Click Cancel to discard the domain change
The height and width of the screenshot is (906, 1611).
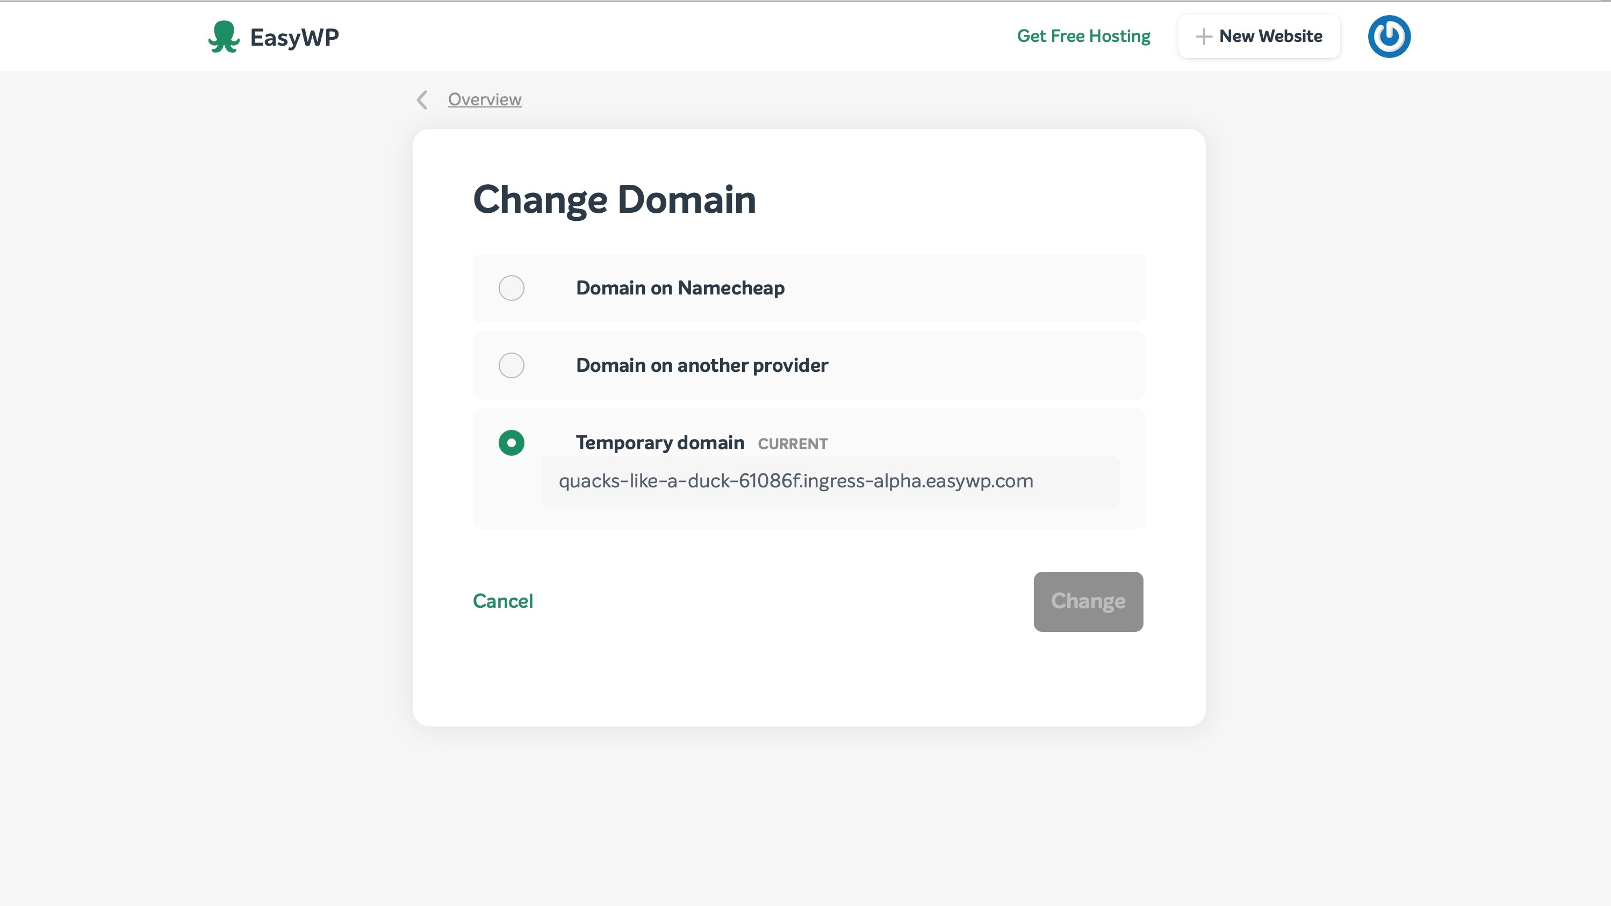pyautogui.click(x=503, y=601)
